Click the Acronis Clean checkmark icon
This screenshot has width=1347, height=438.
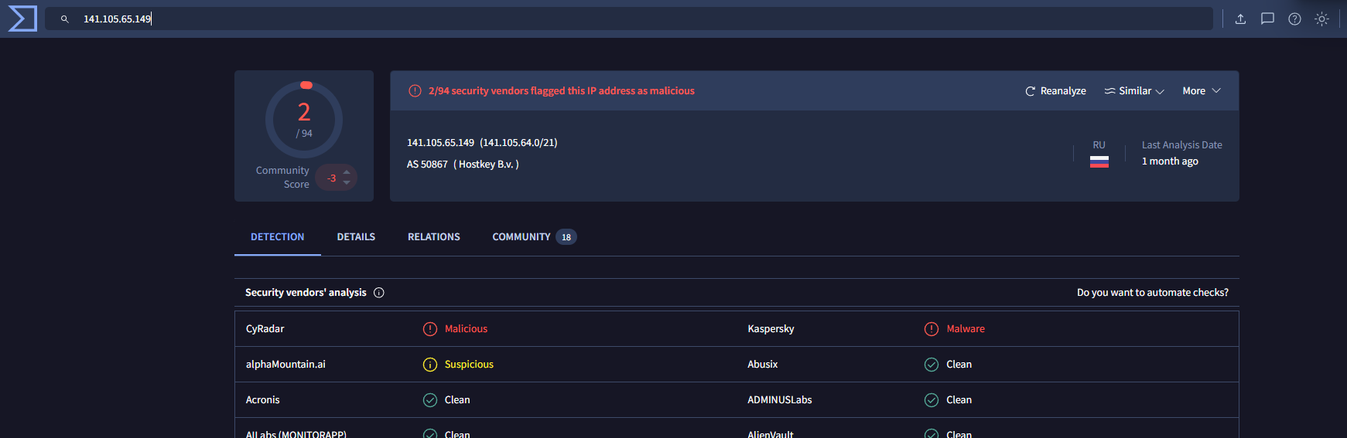[430, 400]
